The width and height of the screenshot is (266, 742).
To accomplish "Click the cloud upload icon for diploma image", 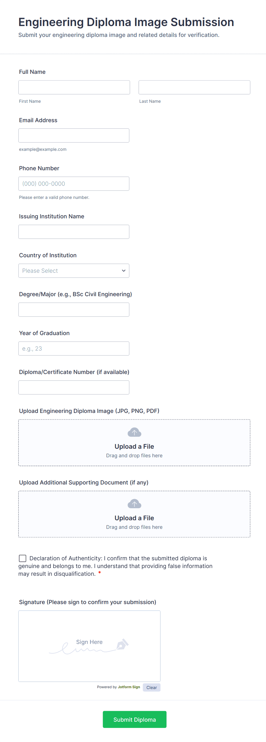I will tap(134, 432).
